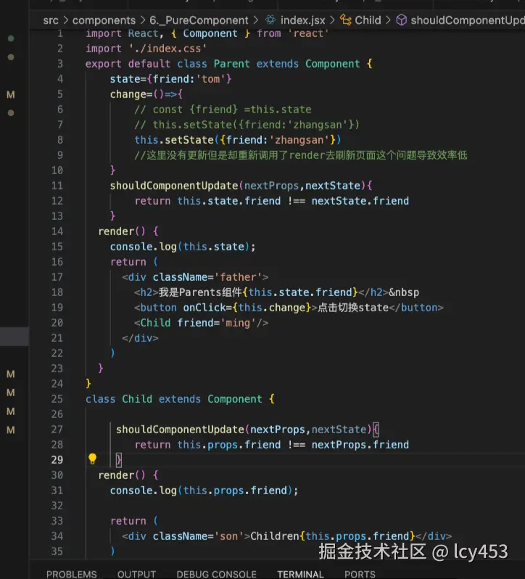Click the class symbol icon beside Child breadcrumb

[345, 20]
